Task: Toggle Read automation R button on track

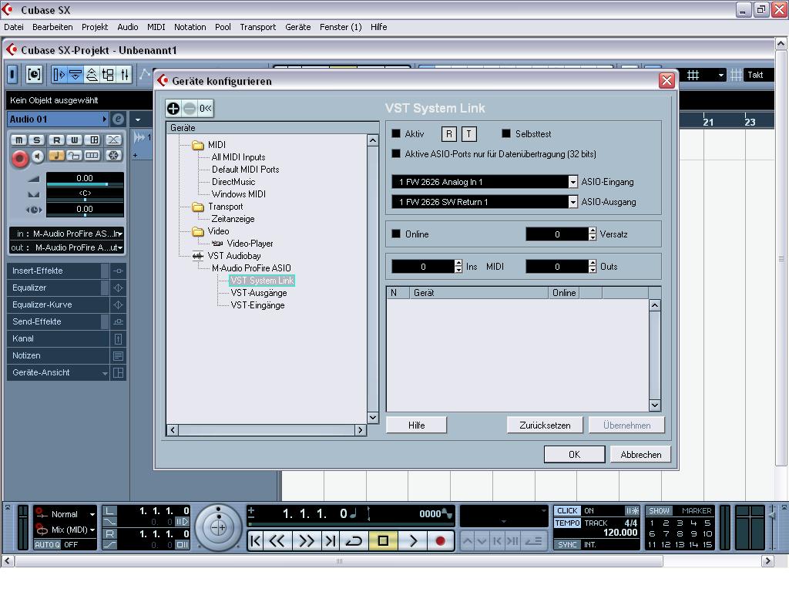Action: [57, 140]
